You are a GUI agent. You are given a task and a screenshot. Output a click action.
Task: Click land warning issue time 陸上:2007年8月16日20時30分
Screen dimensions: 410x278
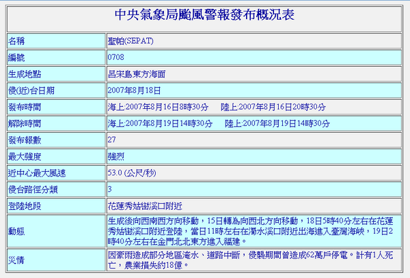point(273,107)
